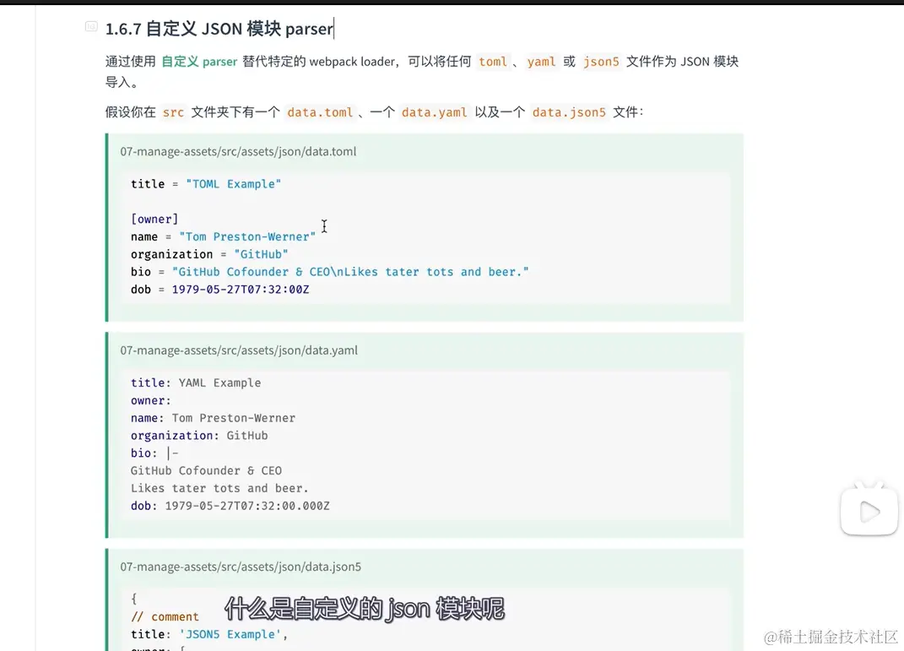Click the data.yaml code block header path

click(x=239, y=350)
